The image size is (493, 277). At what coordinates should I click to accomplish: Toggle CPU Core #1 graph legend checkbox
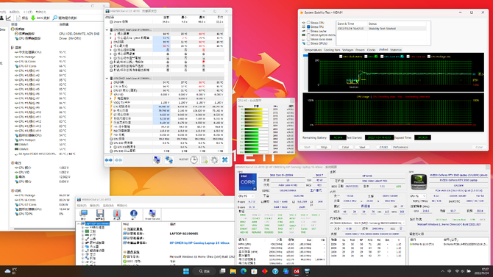coord(382,57)
